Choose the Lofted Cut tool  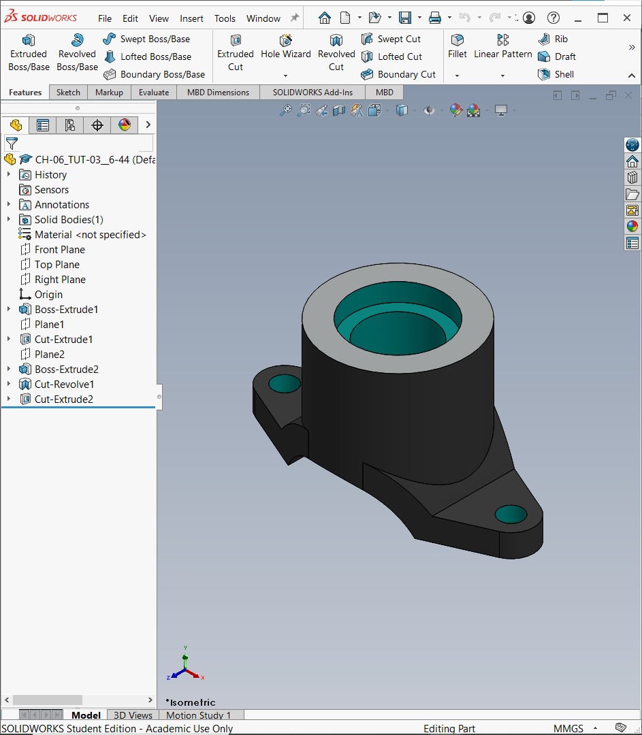pyautogui.click(x=391, y=56)
